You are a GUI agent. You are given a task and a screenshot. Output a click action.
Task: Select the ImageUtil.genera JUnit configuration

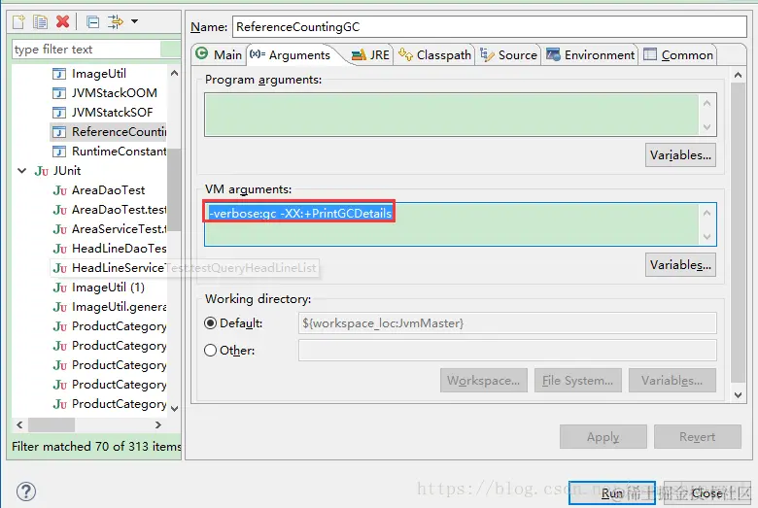click(x=119, y=306)
